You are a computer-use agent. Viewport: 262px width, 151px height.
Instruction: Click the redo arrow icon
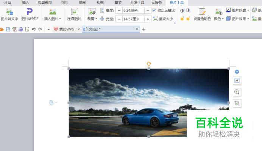(40, 30)
